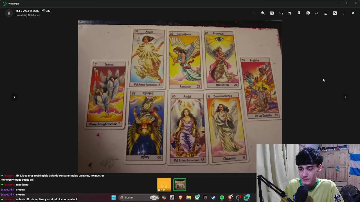Forward the image to another chat
The height and width of the screenshot is (202, 360).
[x=317, y=13]
